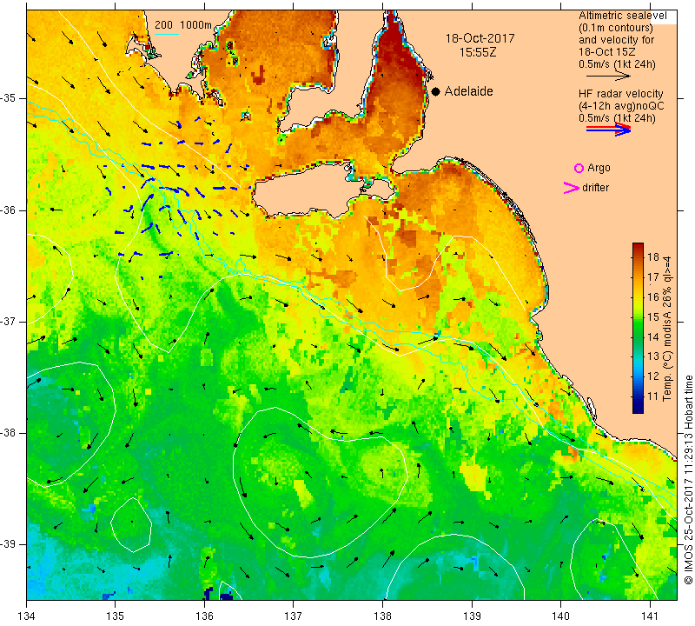Click the 139 longitude axis label
Viewport: 695px width, 626px height.
click(472, 616)
